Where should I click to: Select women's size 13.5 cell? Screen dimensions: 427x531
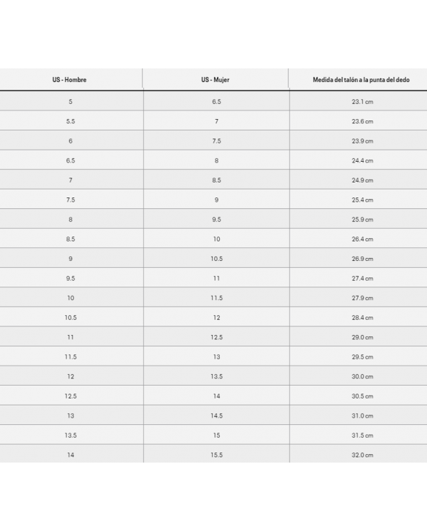click(x=216, y=376)
